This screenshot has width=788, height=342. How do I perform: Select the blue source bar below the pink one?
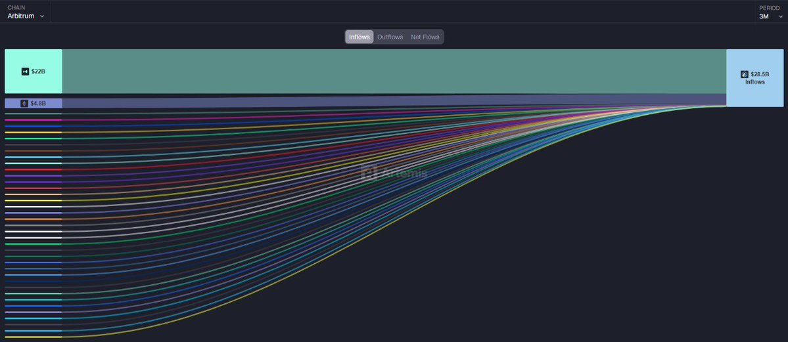[33, 126]
